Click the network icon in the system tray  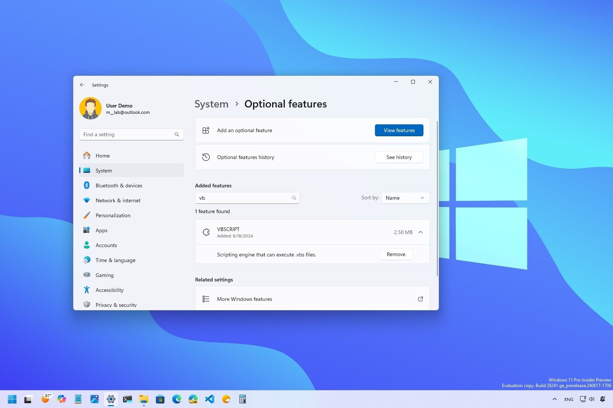tap(583, 399)
